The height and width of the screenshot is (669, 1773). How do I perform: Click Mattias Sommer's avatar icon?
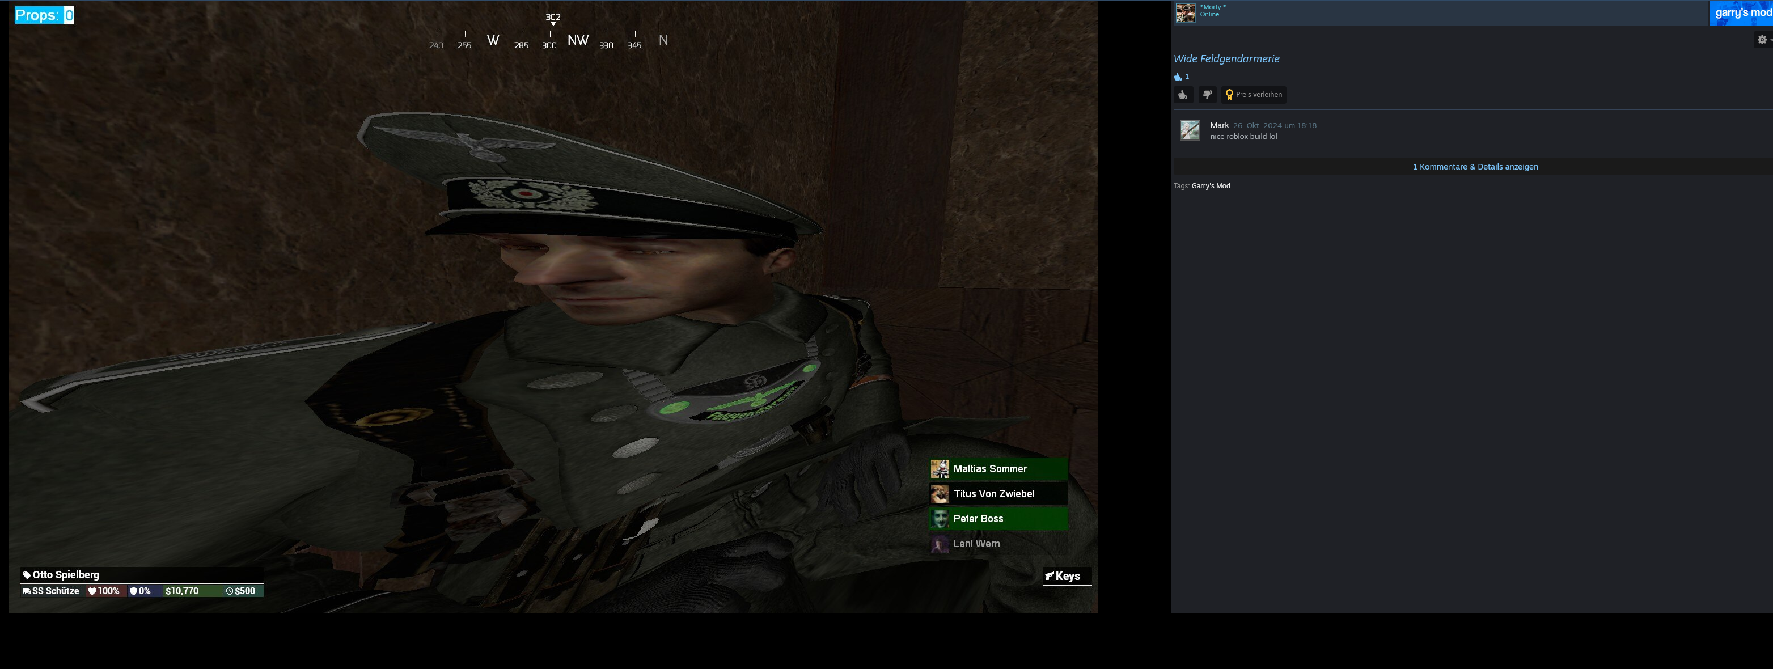tap(940, 469)
